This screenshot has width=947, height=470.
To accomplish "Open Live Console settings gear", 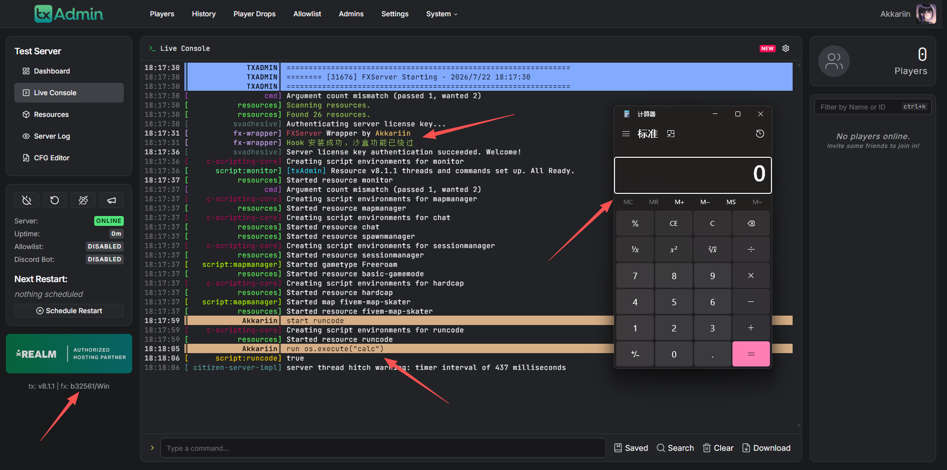I will [786, 48].
